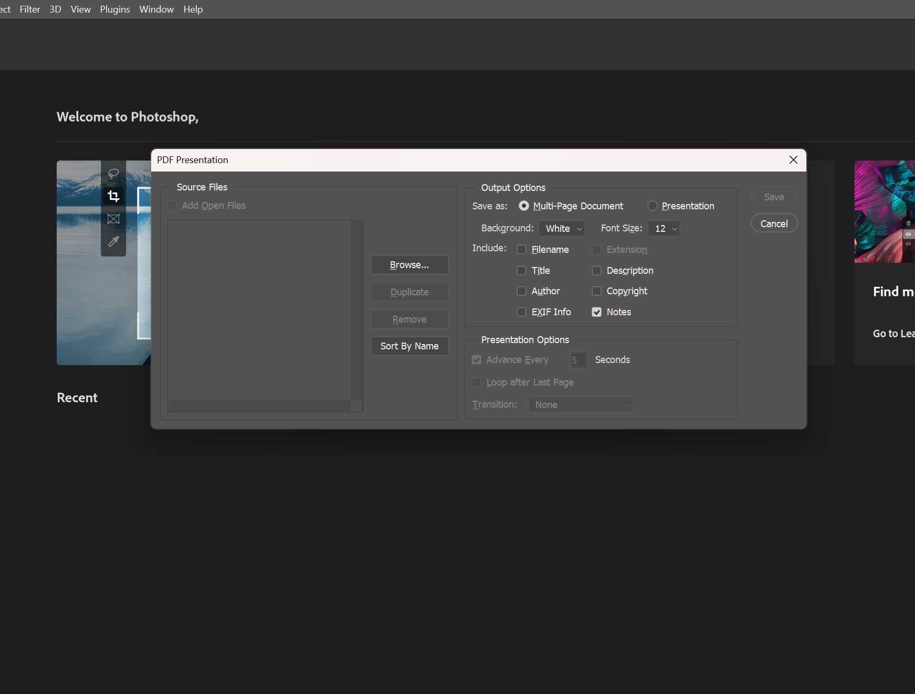
Task: Select the eyedropper icon on thumbnail
Action: [x=113, y=241]
